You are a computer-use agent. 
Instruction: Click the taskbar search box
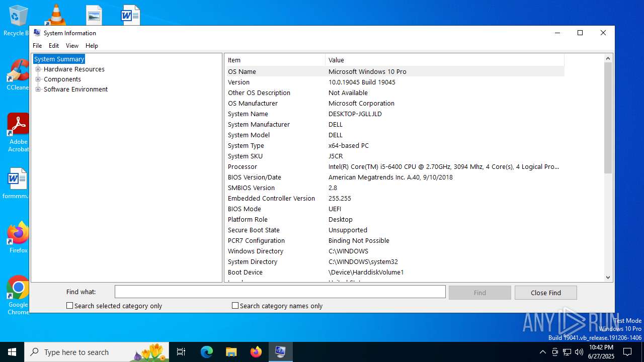(x=97, y=352)
